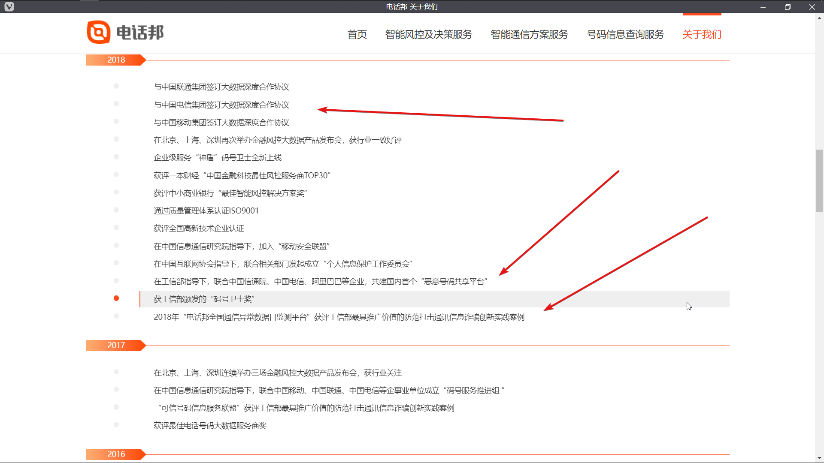824x463 pixels.
Task: Open the Vivaldi browser menu icon
Action: (x=9, y=6)
